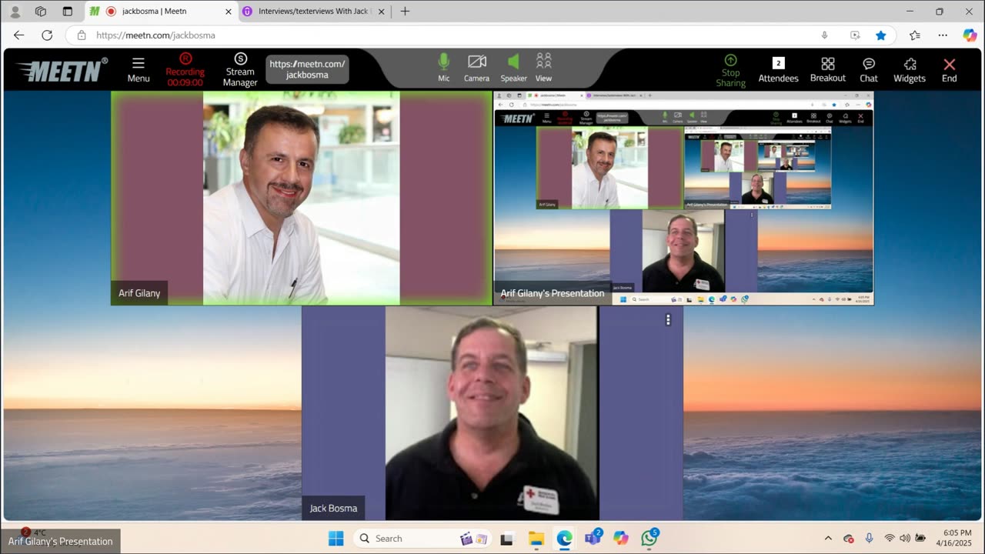Toggle the Speaker output
The image size is (985, 554).
(513, 68)
